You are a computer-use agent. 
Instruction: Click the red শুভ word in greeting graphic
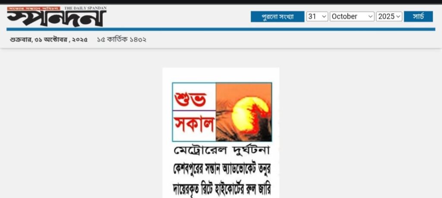(x=190, y=99)
